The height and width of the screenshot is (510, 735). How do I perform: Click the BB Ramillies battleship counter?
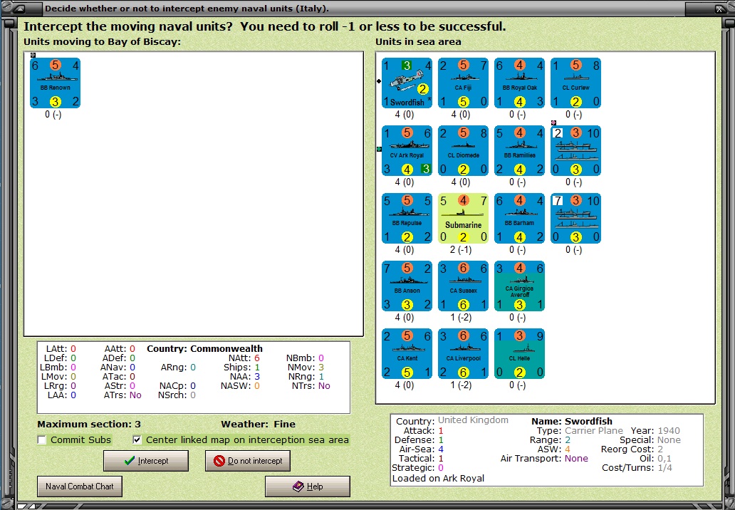click(519, 150)
